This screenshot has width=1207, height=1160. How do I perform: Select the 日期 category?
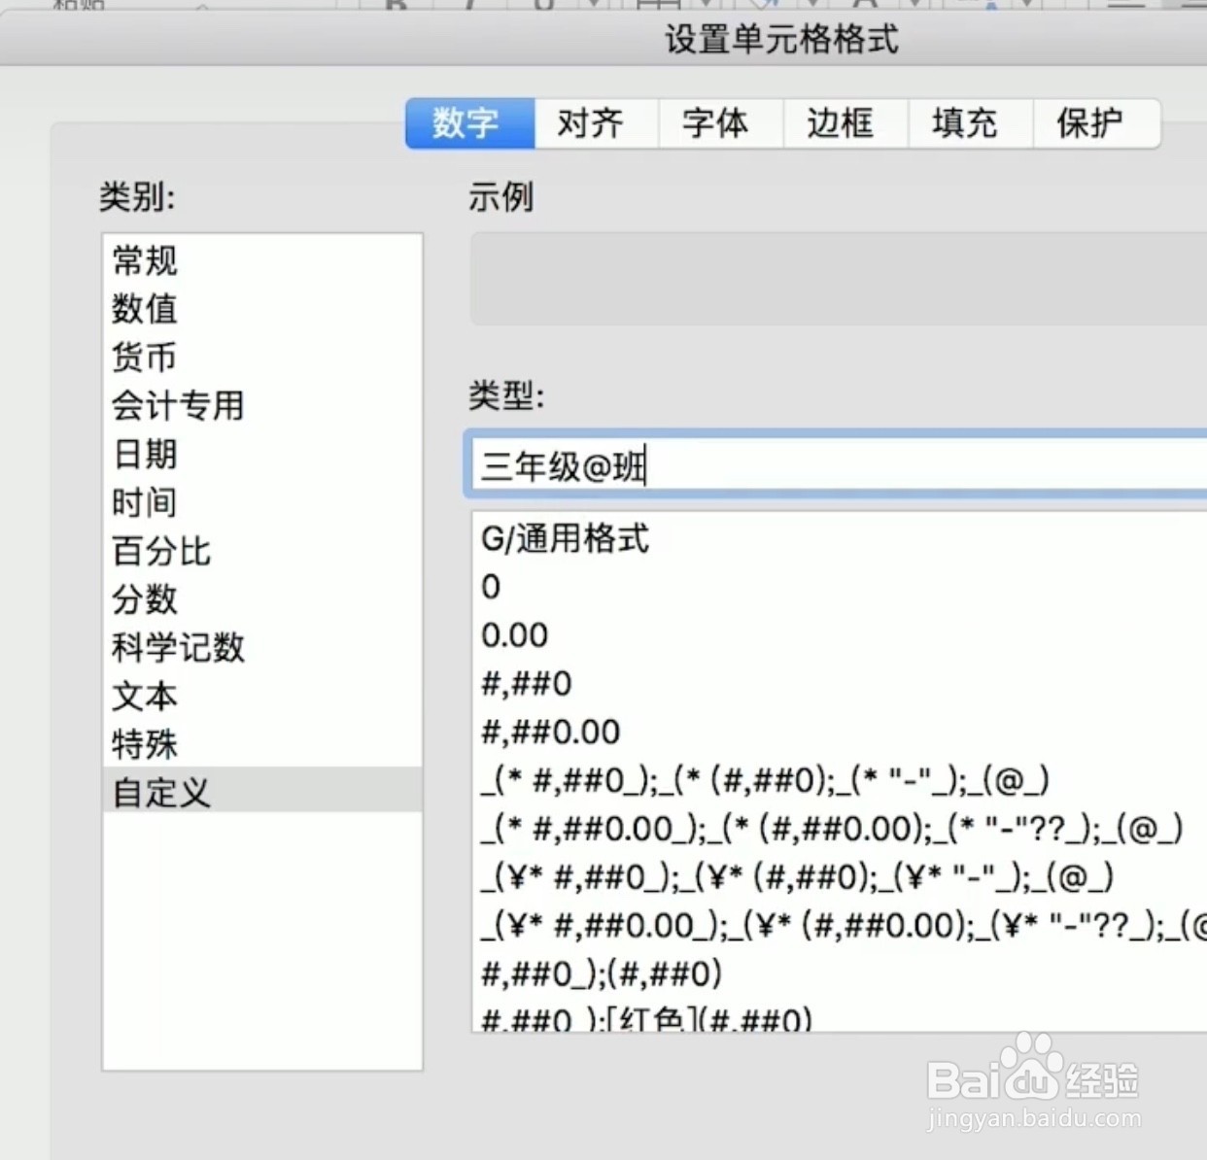pos(144,454)
